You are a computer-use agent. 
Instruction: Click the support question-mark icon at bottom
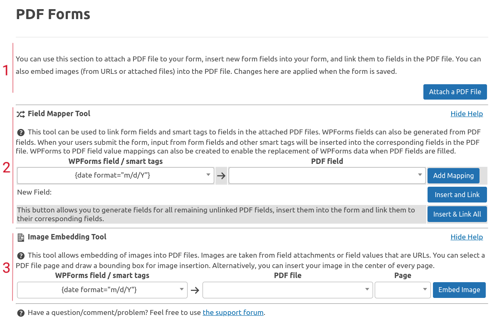(21, 313)
